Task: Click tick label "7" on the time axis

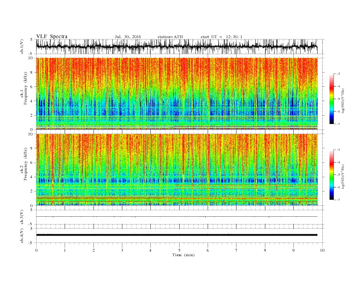Action: click(236, 250)
